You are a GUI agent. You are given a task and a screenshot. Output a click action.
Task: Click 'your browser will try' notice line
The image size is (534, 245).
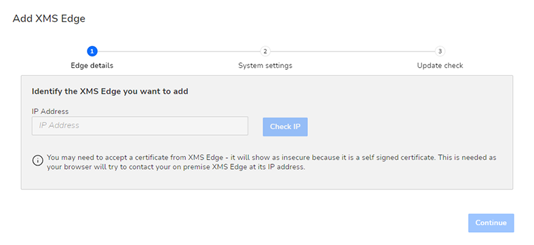pos(176,168)
